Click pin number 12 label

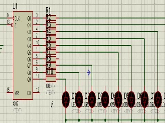(x=38, y=90)
